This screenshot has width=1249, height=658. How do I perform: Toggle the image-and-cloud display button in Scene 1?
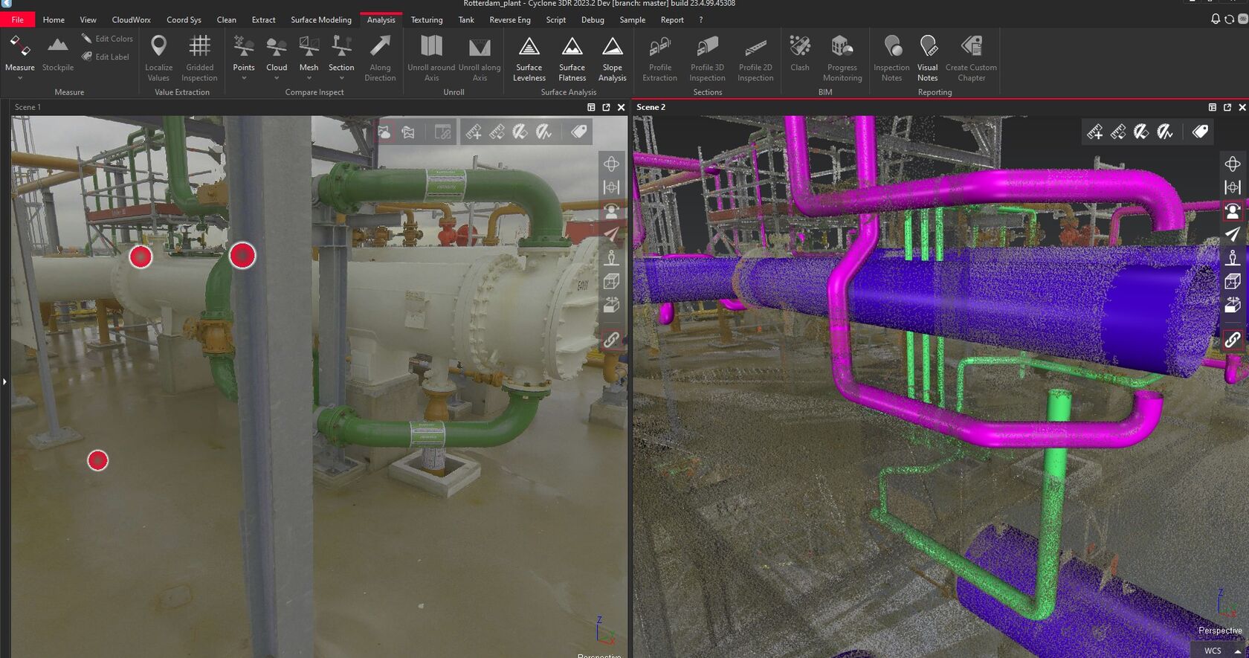click(x=384, y=132)
